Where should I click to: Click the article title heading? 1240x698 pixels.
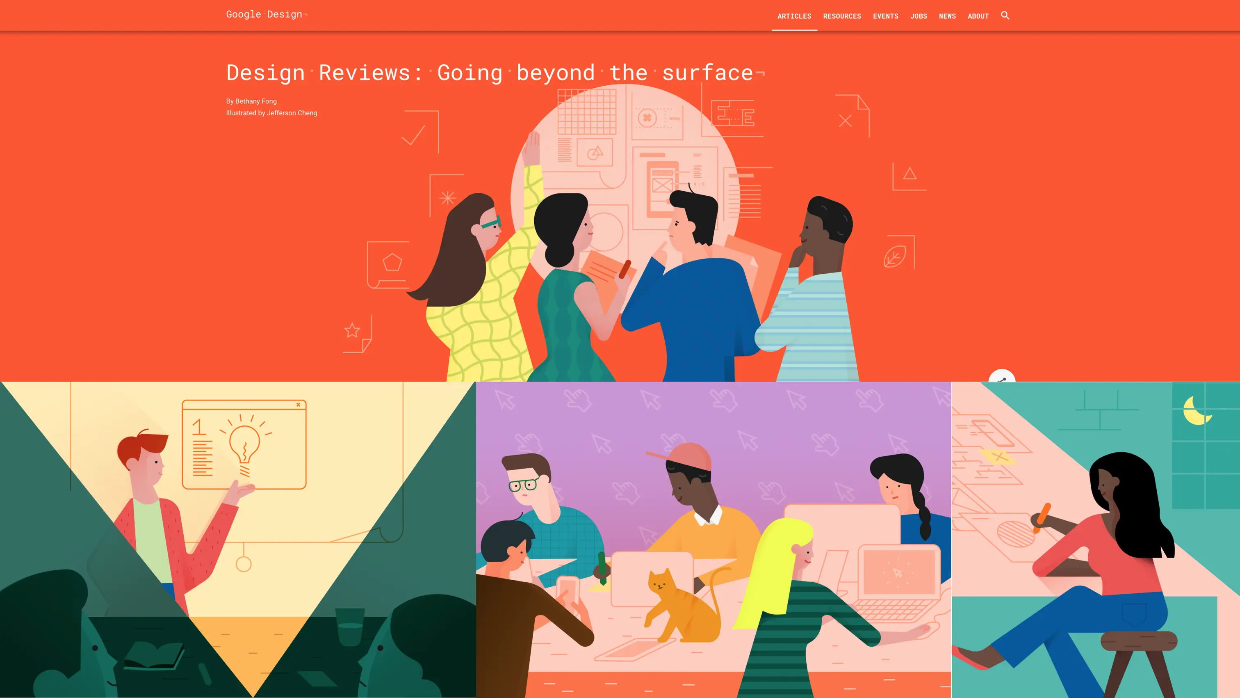coord(490,73)
